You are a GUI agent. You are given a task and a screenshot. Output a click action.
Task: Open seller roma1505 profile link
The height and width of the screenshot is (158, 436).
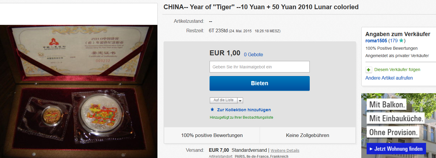point(376,41)
